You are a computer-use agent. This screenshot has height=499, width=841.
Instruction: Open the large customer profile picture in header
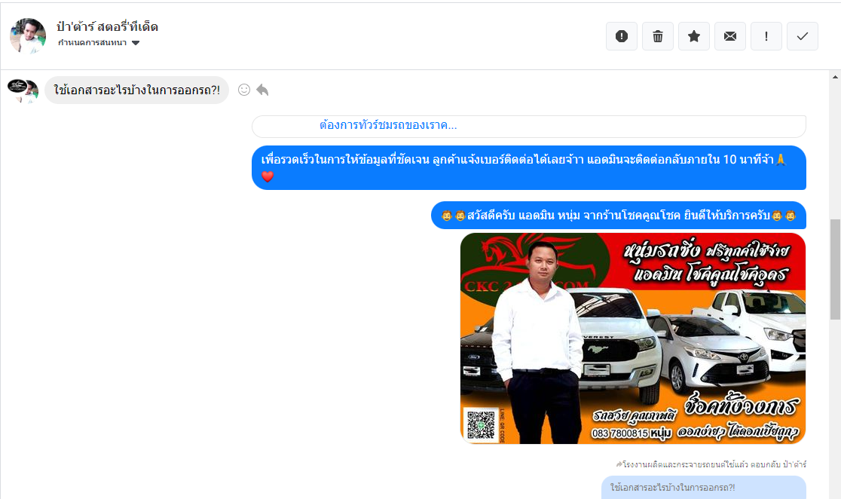click(28, 35)
